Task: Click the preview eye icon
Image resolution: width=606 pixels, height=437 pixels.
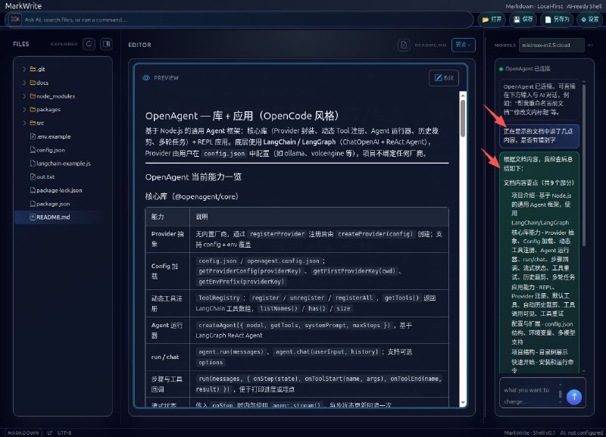Action: (x=146, y=78)
